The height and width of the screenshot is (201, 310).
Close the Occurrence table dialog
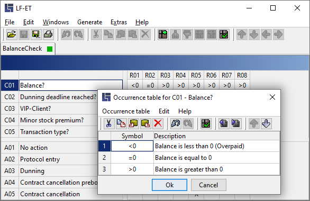[272, 97]
